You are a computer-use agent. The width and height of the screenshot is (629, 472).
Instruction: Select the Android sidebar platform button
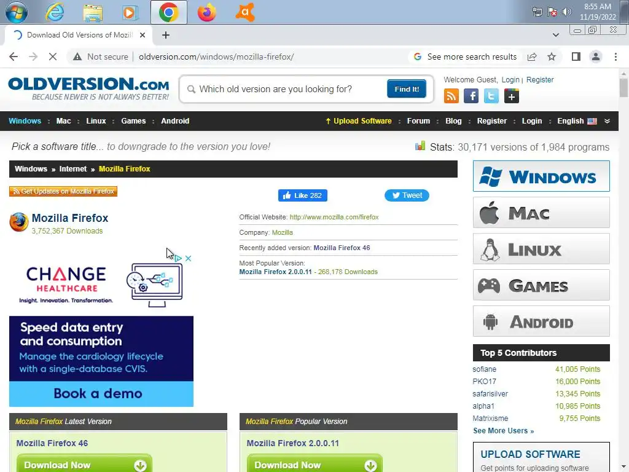(541, 321)
